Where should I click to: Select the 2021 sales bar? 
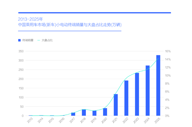116,105
